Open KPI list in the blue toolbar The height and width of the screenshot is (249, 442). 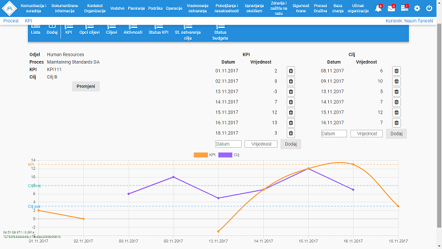[x=68, y=30]
